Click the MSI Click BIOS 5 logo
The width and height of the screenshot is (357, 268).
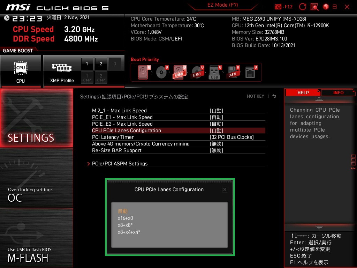click(58, 8)
